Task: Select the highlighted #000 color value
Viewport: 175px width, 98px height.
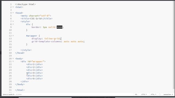Action: point(60,27)
